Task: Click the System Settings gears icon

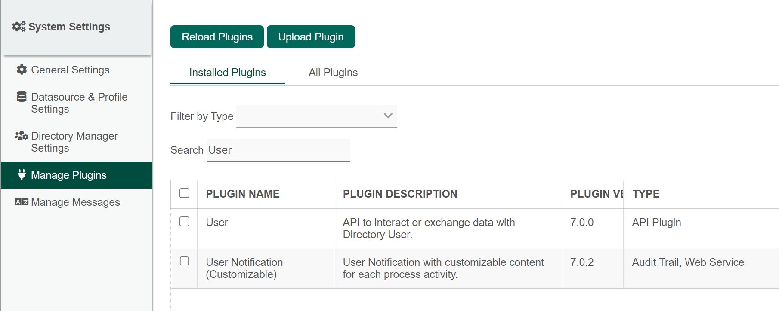Action: pyautogui.click(x=19, y=27)
